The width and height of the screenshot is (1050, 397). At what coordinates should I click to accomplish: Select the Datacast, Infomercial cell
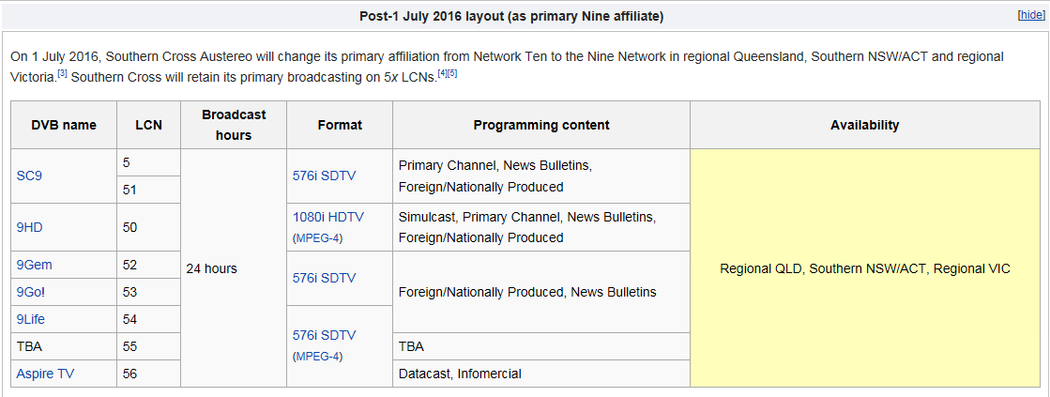(460, 374)
